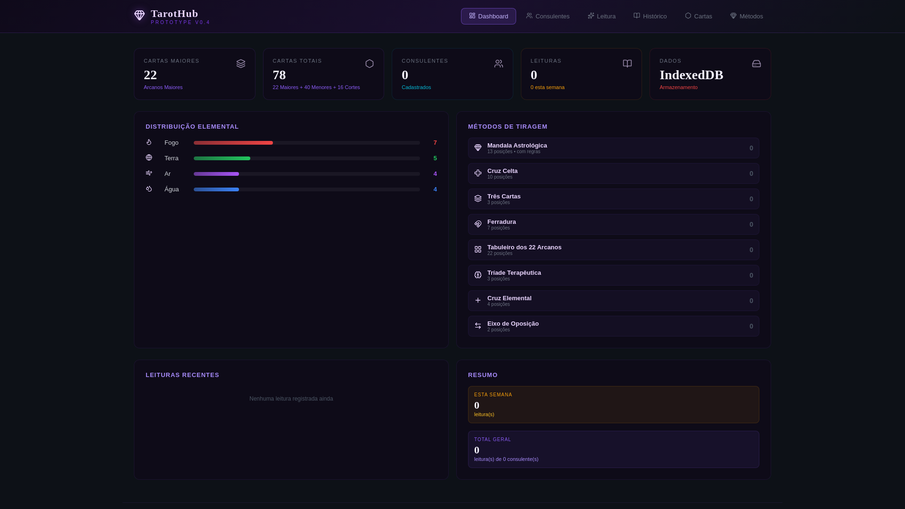Viewport: 905px width, 509px height.
Task: Click the blue Água progress bar
Action: (x=216, y=189)
